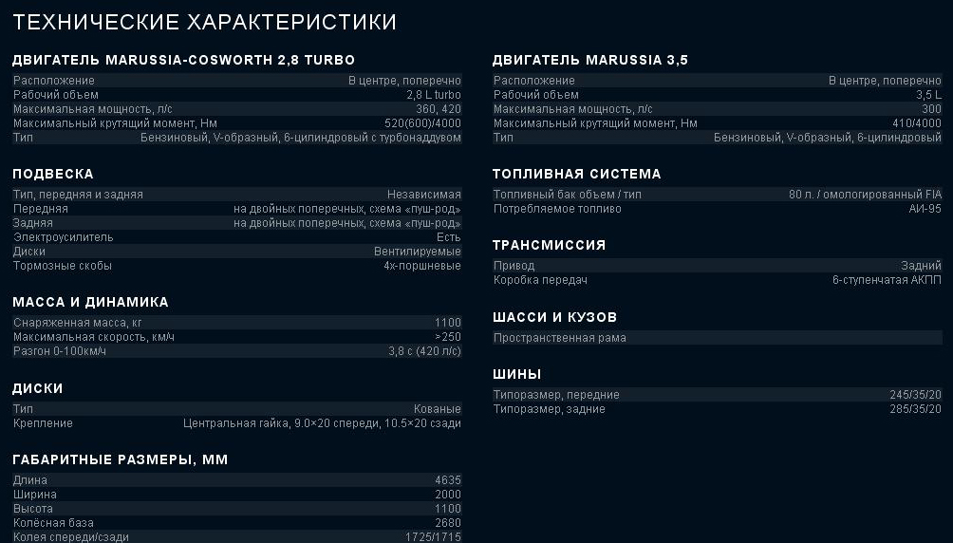Click the value Независимая
This screenshot has height=543, width=953.
[424, 195]
